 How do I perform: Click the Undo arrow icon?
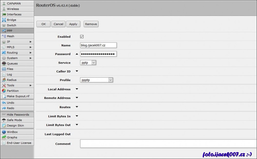pyautogui.click(x=4, y=103)
